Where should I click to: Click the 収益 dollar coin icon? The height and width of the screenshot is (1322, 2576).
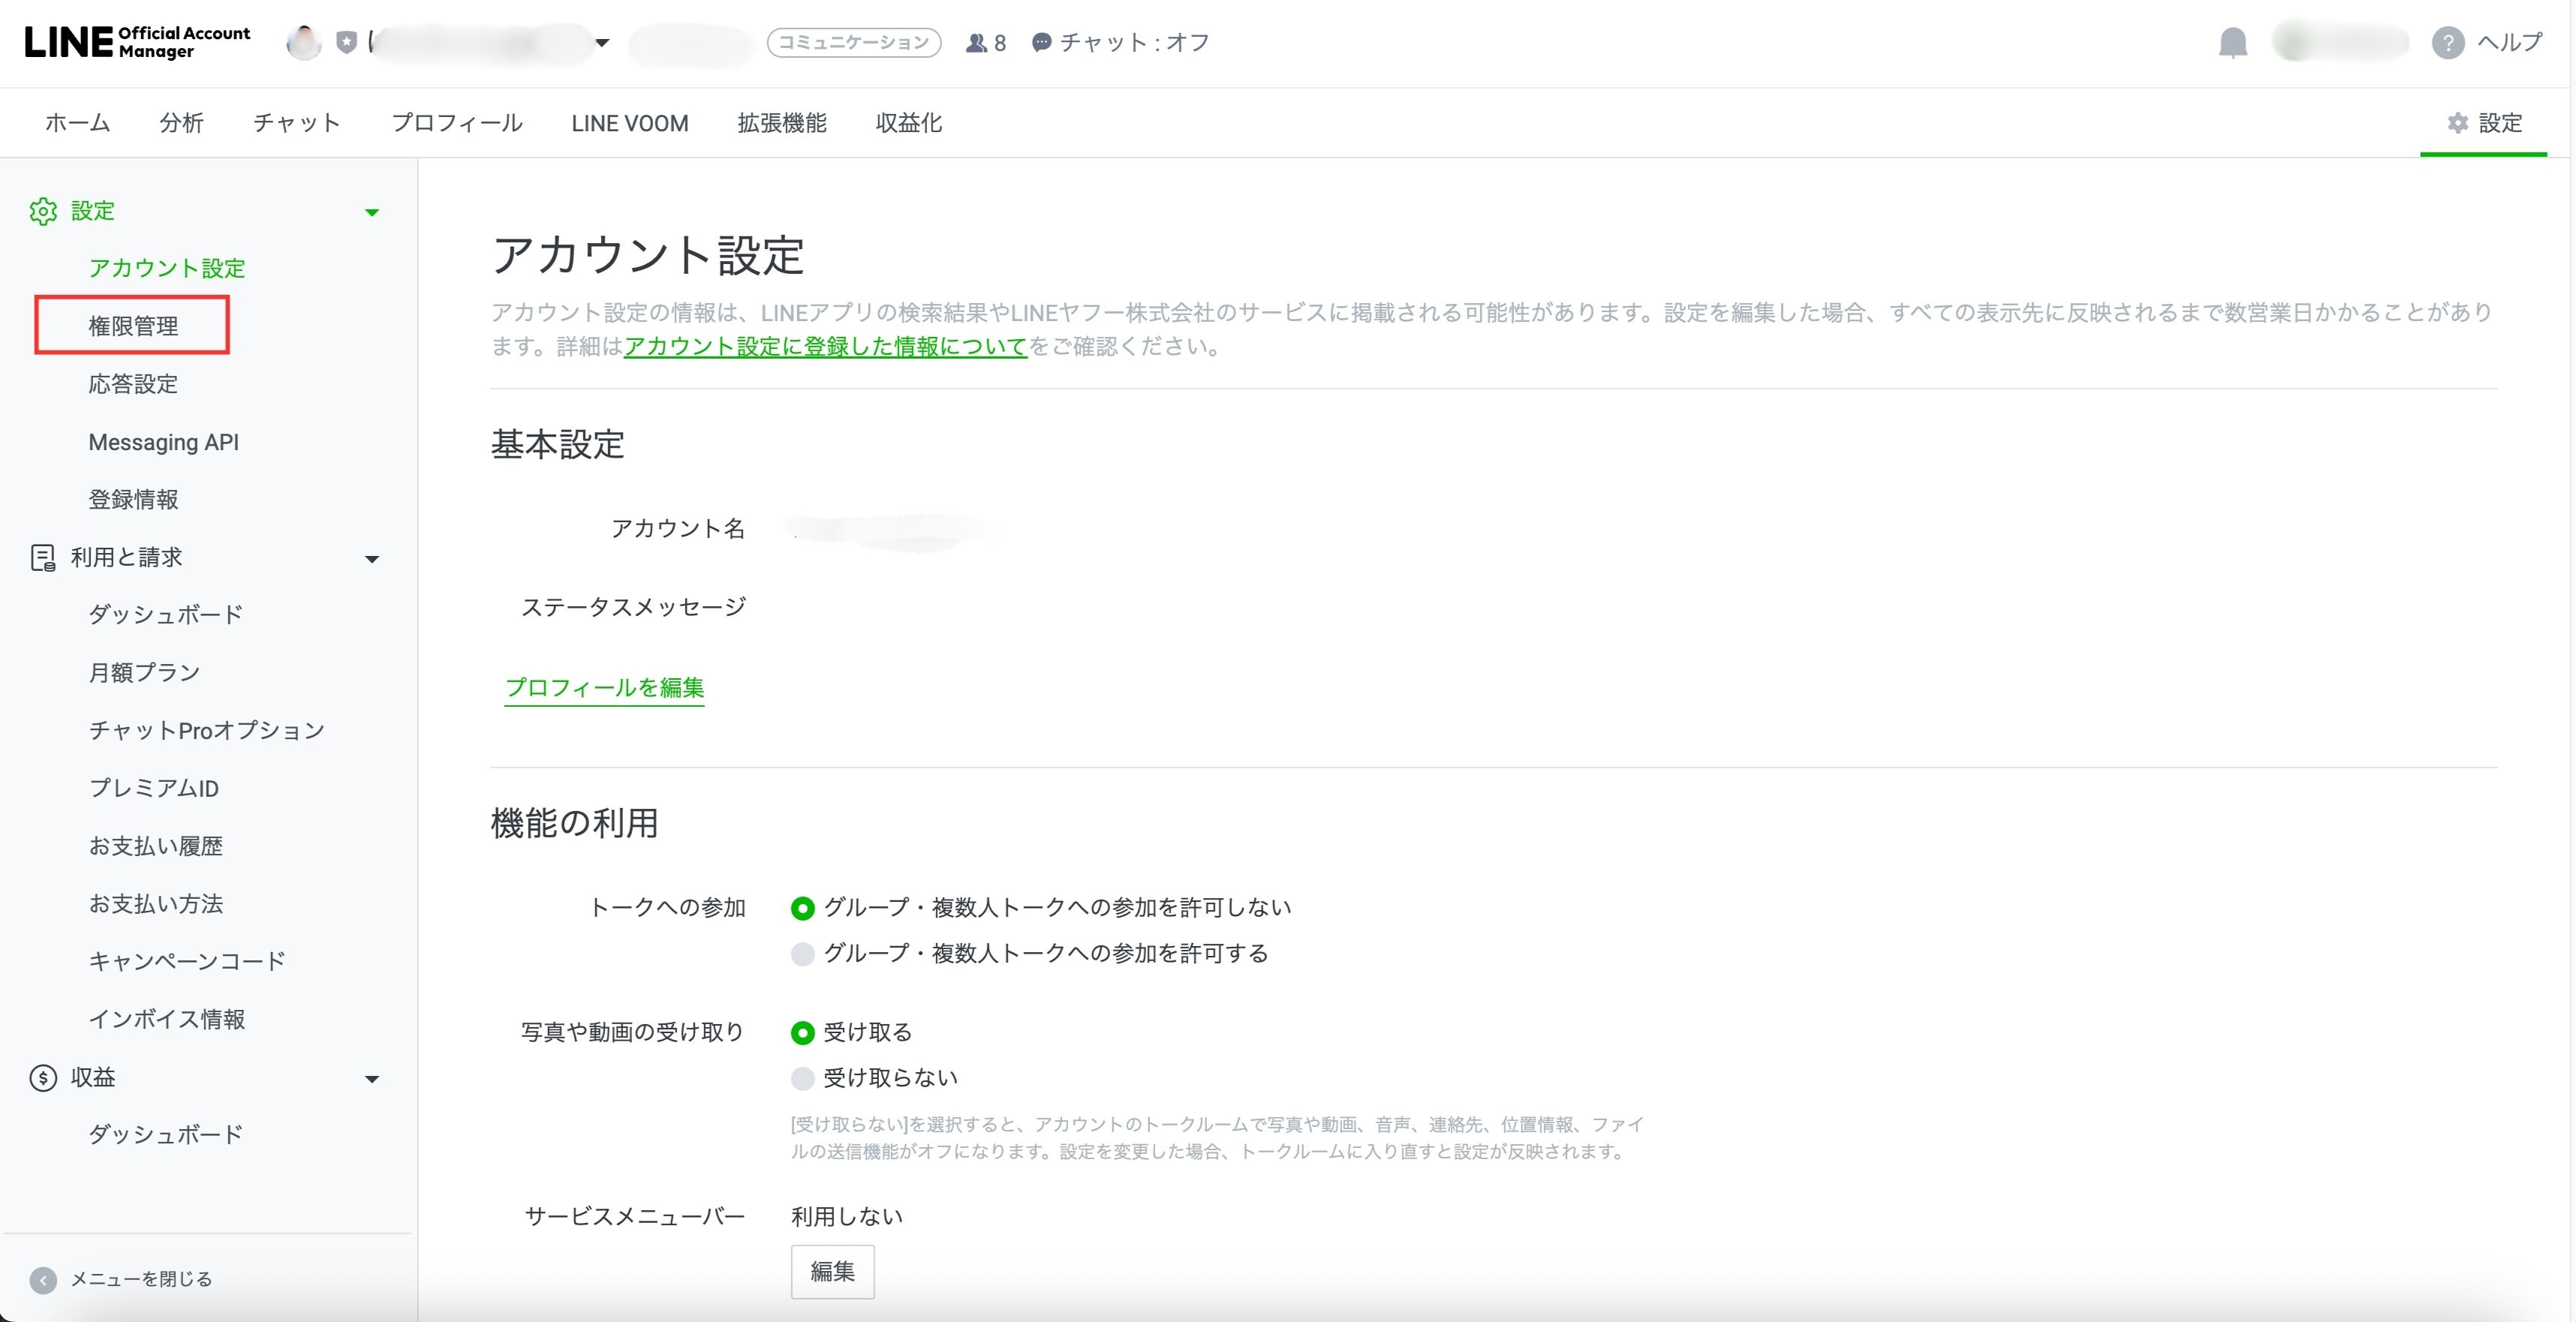point(43,1078)
